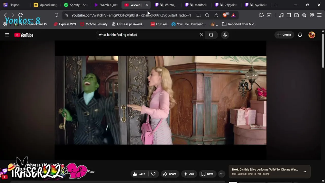Dislike the video
325x183 pixels.
click(x=153, y=174)
